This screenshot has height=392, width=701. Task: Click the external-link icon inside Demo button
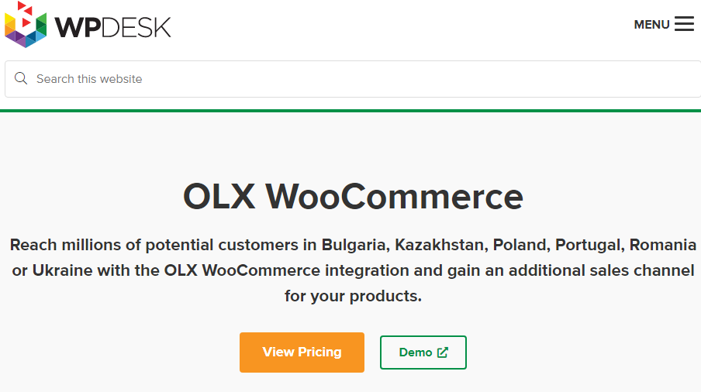(443, 352)
